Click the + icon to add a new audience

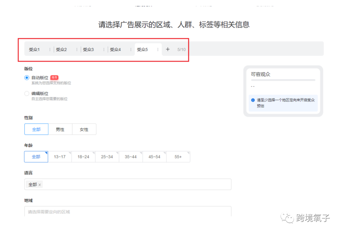168,49
